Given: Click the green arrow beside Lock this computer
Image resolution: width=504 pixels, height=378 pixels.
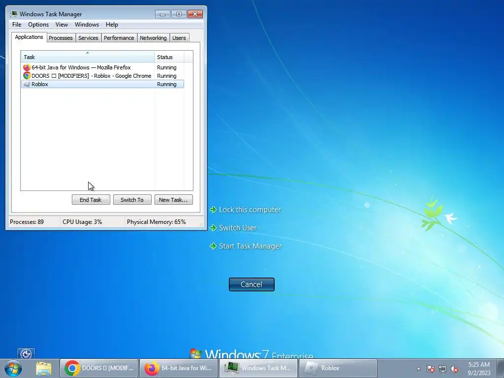Looking at the screenshot, I should 213,210.
